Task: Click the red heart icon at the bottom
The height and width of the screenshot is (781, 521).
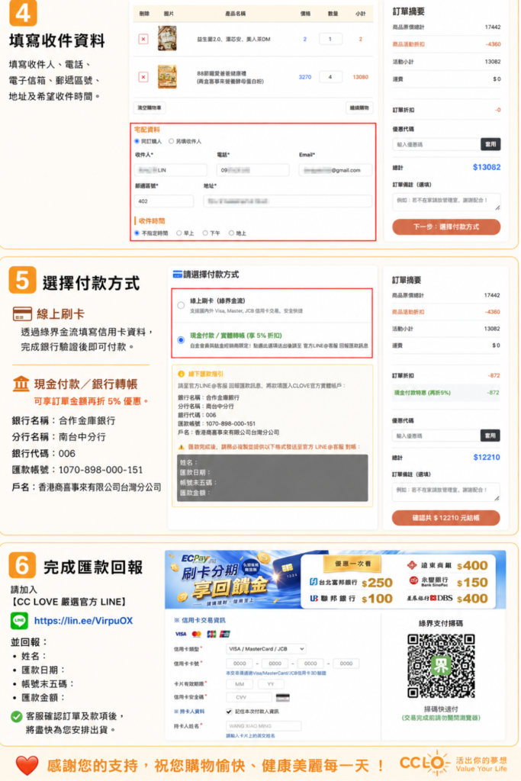Action: tap(27, 765)
